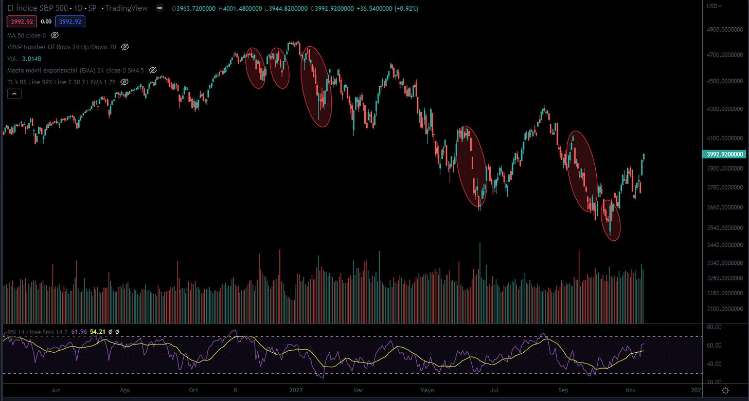Click the 20.00 RSI axis label

click(x=715, y=382)
